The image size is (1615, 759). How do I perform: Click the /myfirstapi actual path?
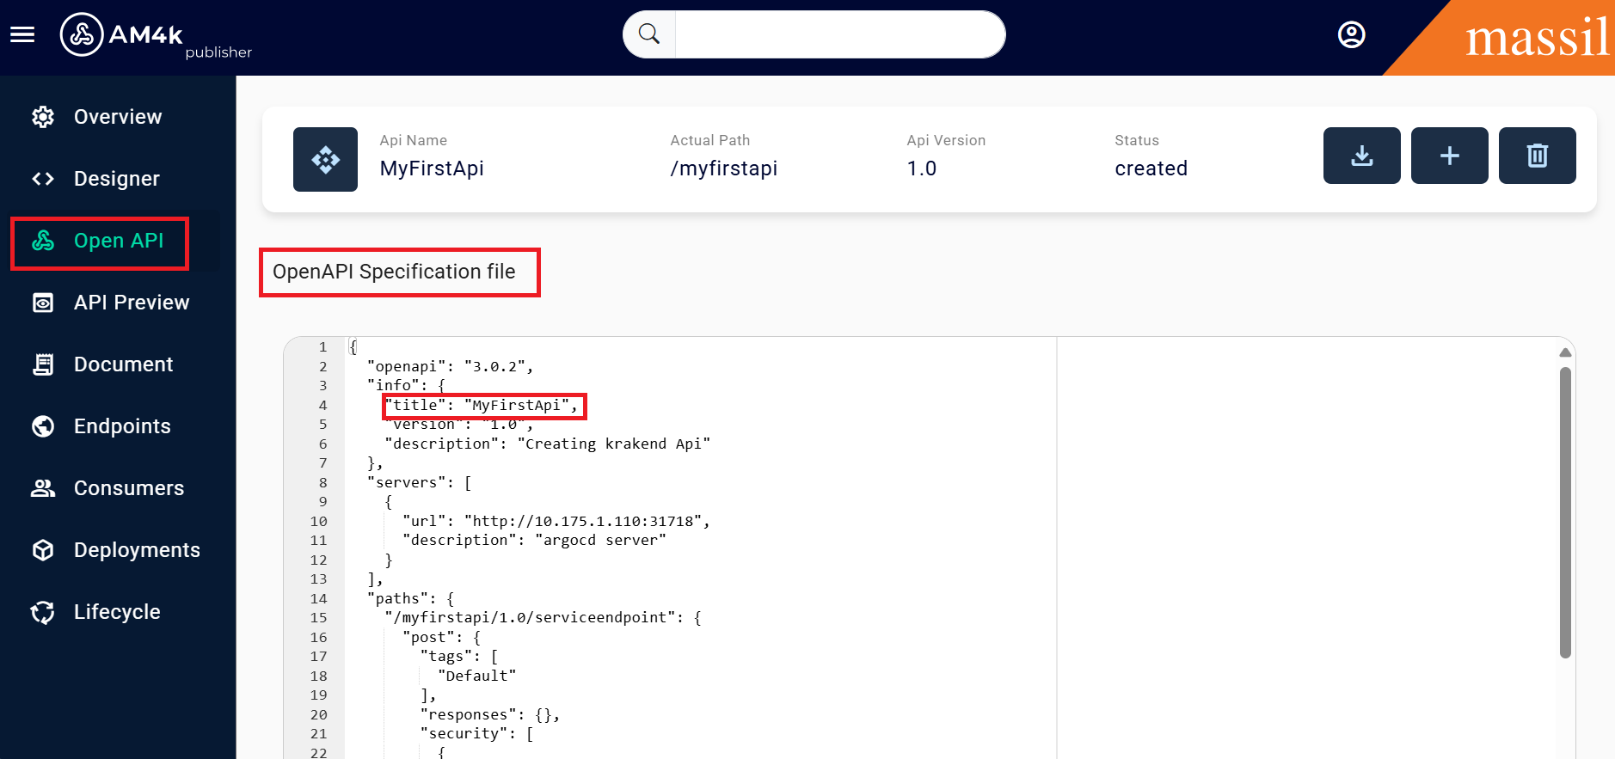point(724,168)
